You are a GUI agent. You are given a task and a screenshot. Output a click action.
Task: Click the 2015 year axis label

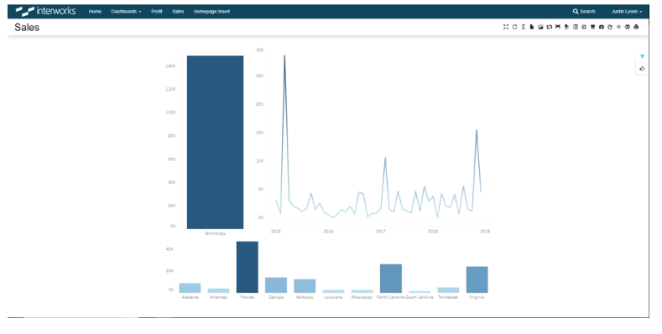point(276,231)
